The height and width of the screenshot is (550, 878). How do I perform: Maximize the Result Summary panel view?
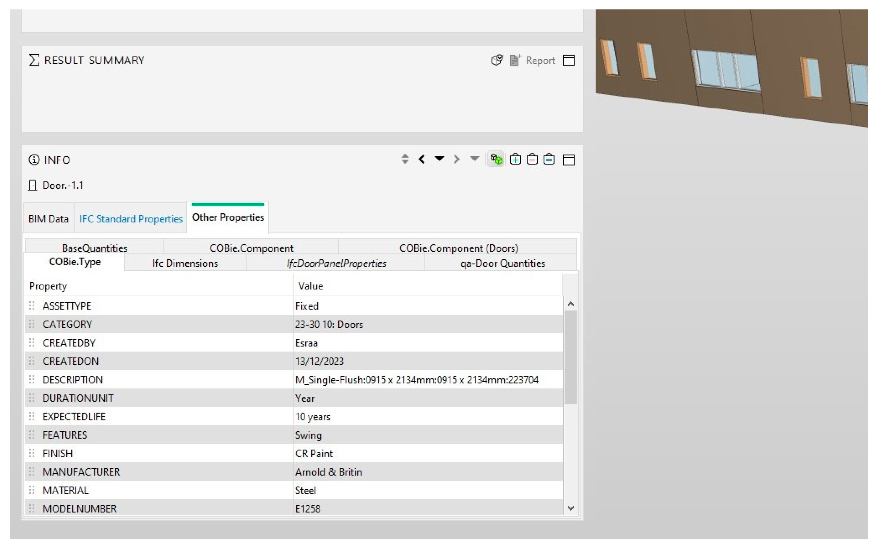[569, 60]
